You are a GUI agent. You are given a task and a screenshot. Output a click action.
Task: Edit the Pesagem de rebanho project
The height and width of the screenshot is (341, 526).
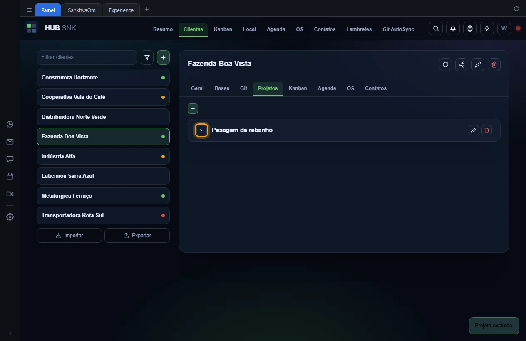tap(474, 130)
